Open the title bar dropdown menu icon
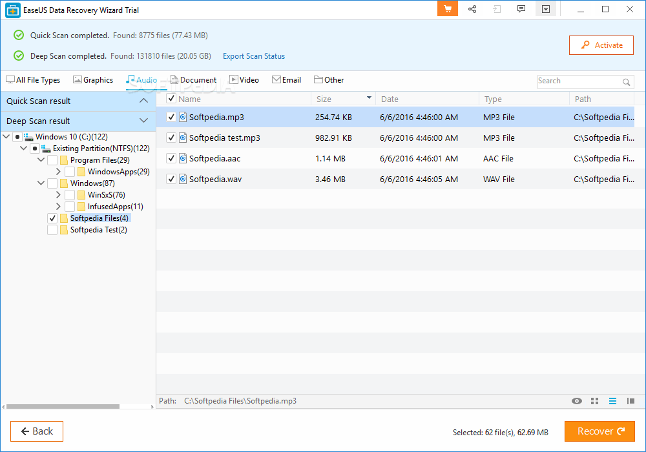 tap(546, 9)
